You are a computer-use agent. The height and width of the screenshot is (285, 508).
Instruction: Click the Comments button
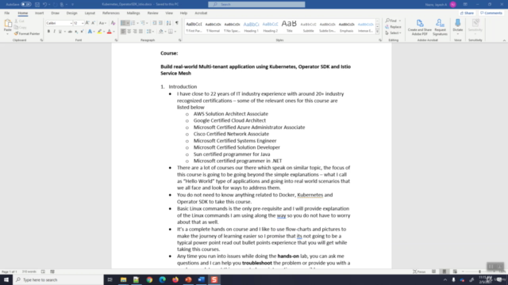pos(491,13)
